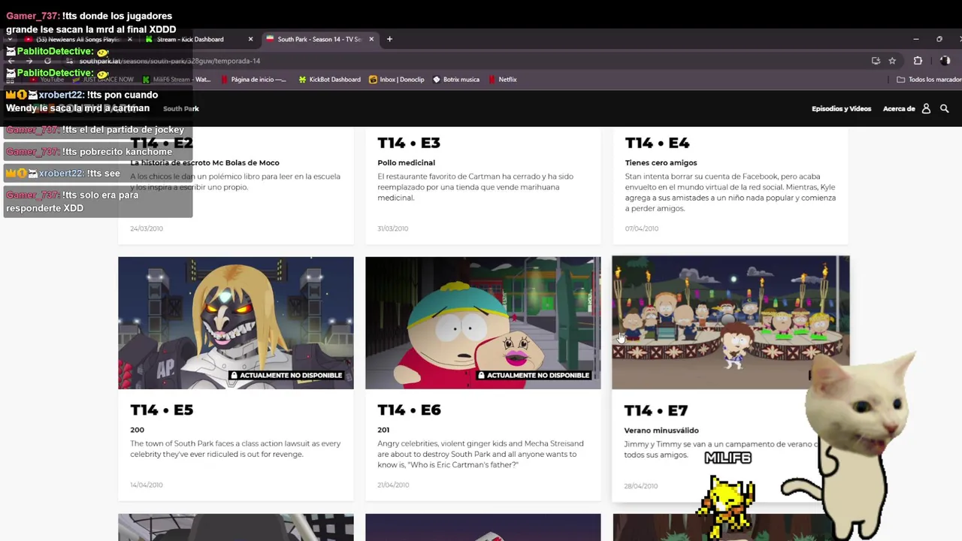962x541 pixels.
Task: Select the South Park - Season 14 tab
Action: pos(319,39)
